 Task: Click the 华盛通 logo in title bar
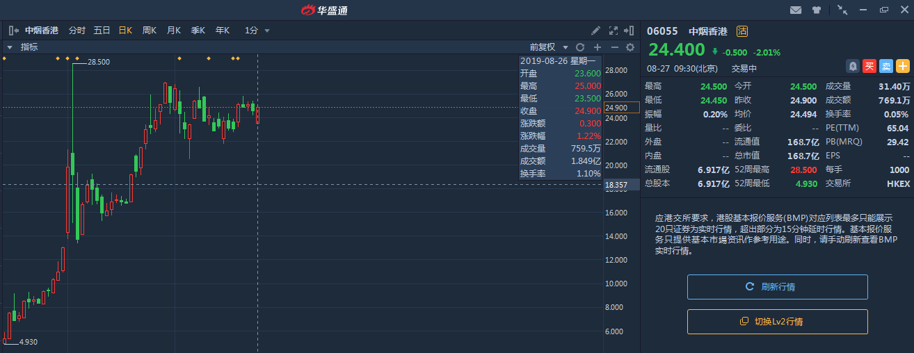324,10
